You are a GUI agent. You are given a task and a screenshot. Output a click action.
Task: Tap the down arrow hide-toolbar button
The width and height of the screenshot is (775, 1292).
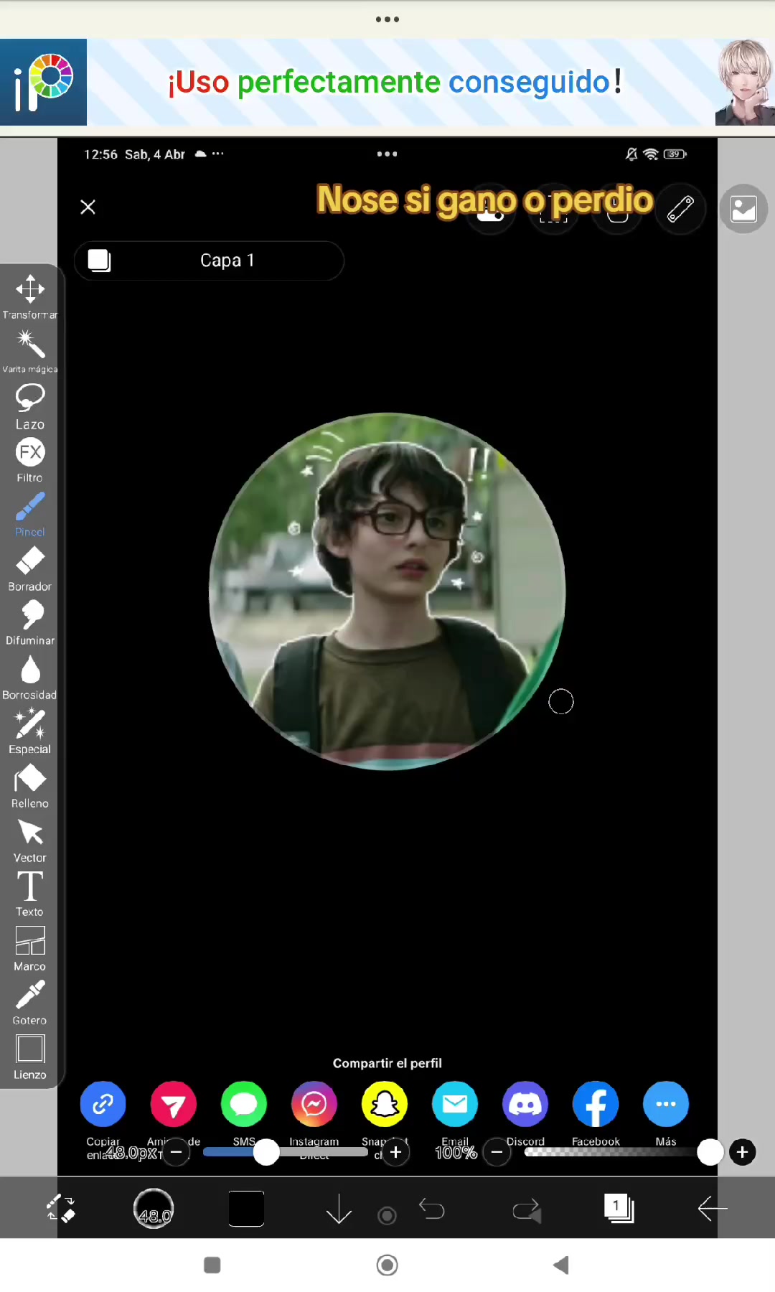339,1209
